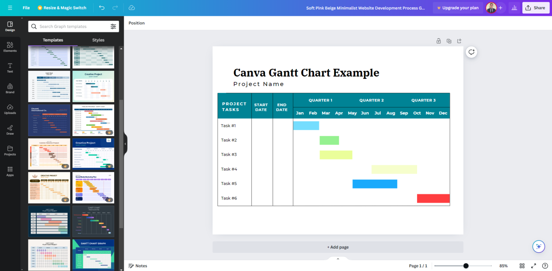Click the document title in header
The image size is (552, 271).
pos(366,8)
